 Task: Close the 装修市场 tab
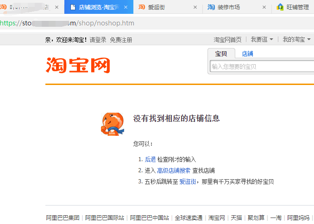pos(264,7)
